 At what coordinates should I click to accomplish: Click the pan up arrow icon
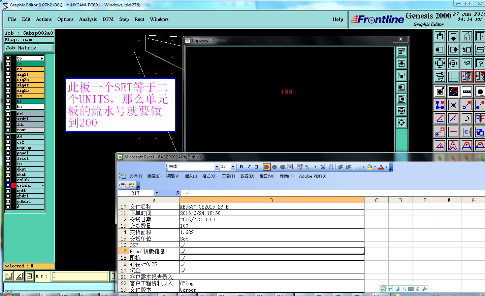click(x=440, y=36)
